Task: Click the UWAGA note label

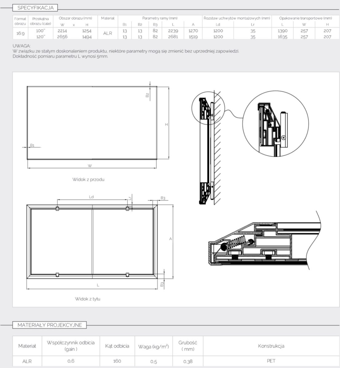Action: (20, 46)
